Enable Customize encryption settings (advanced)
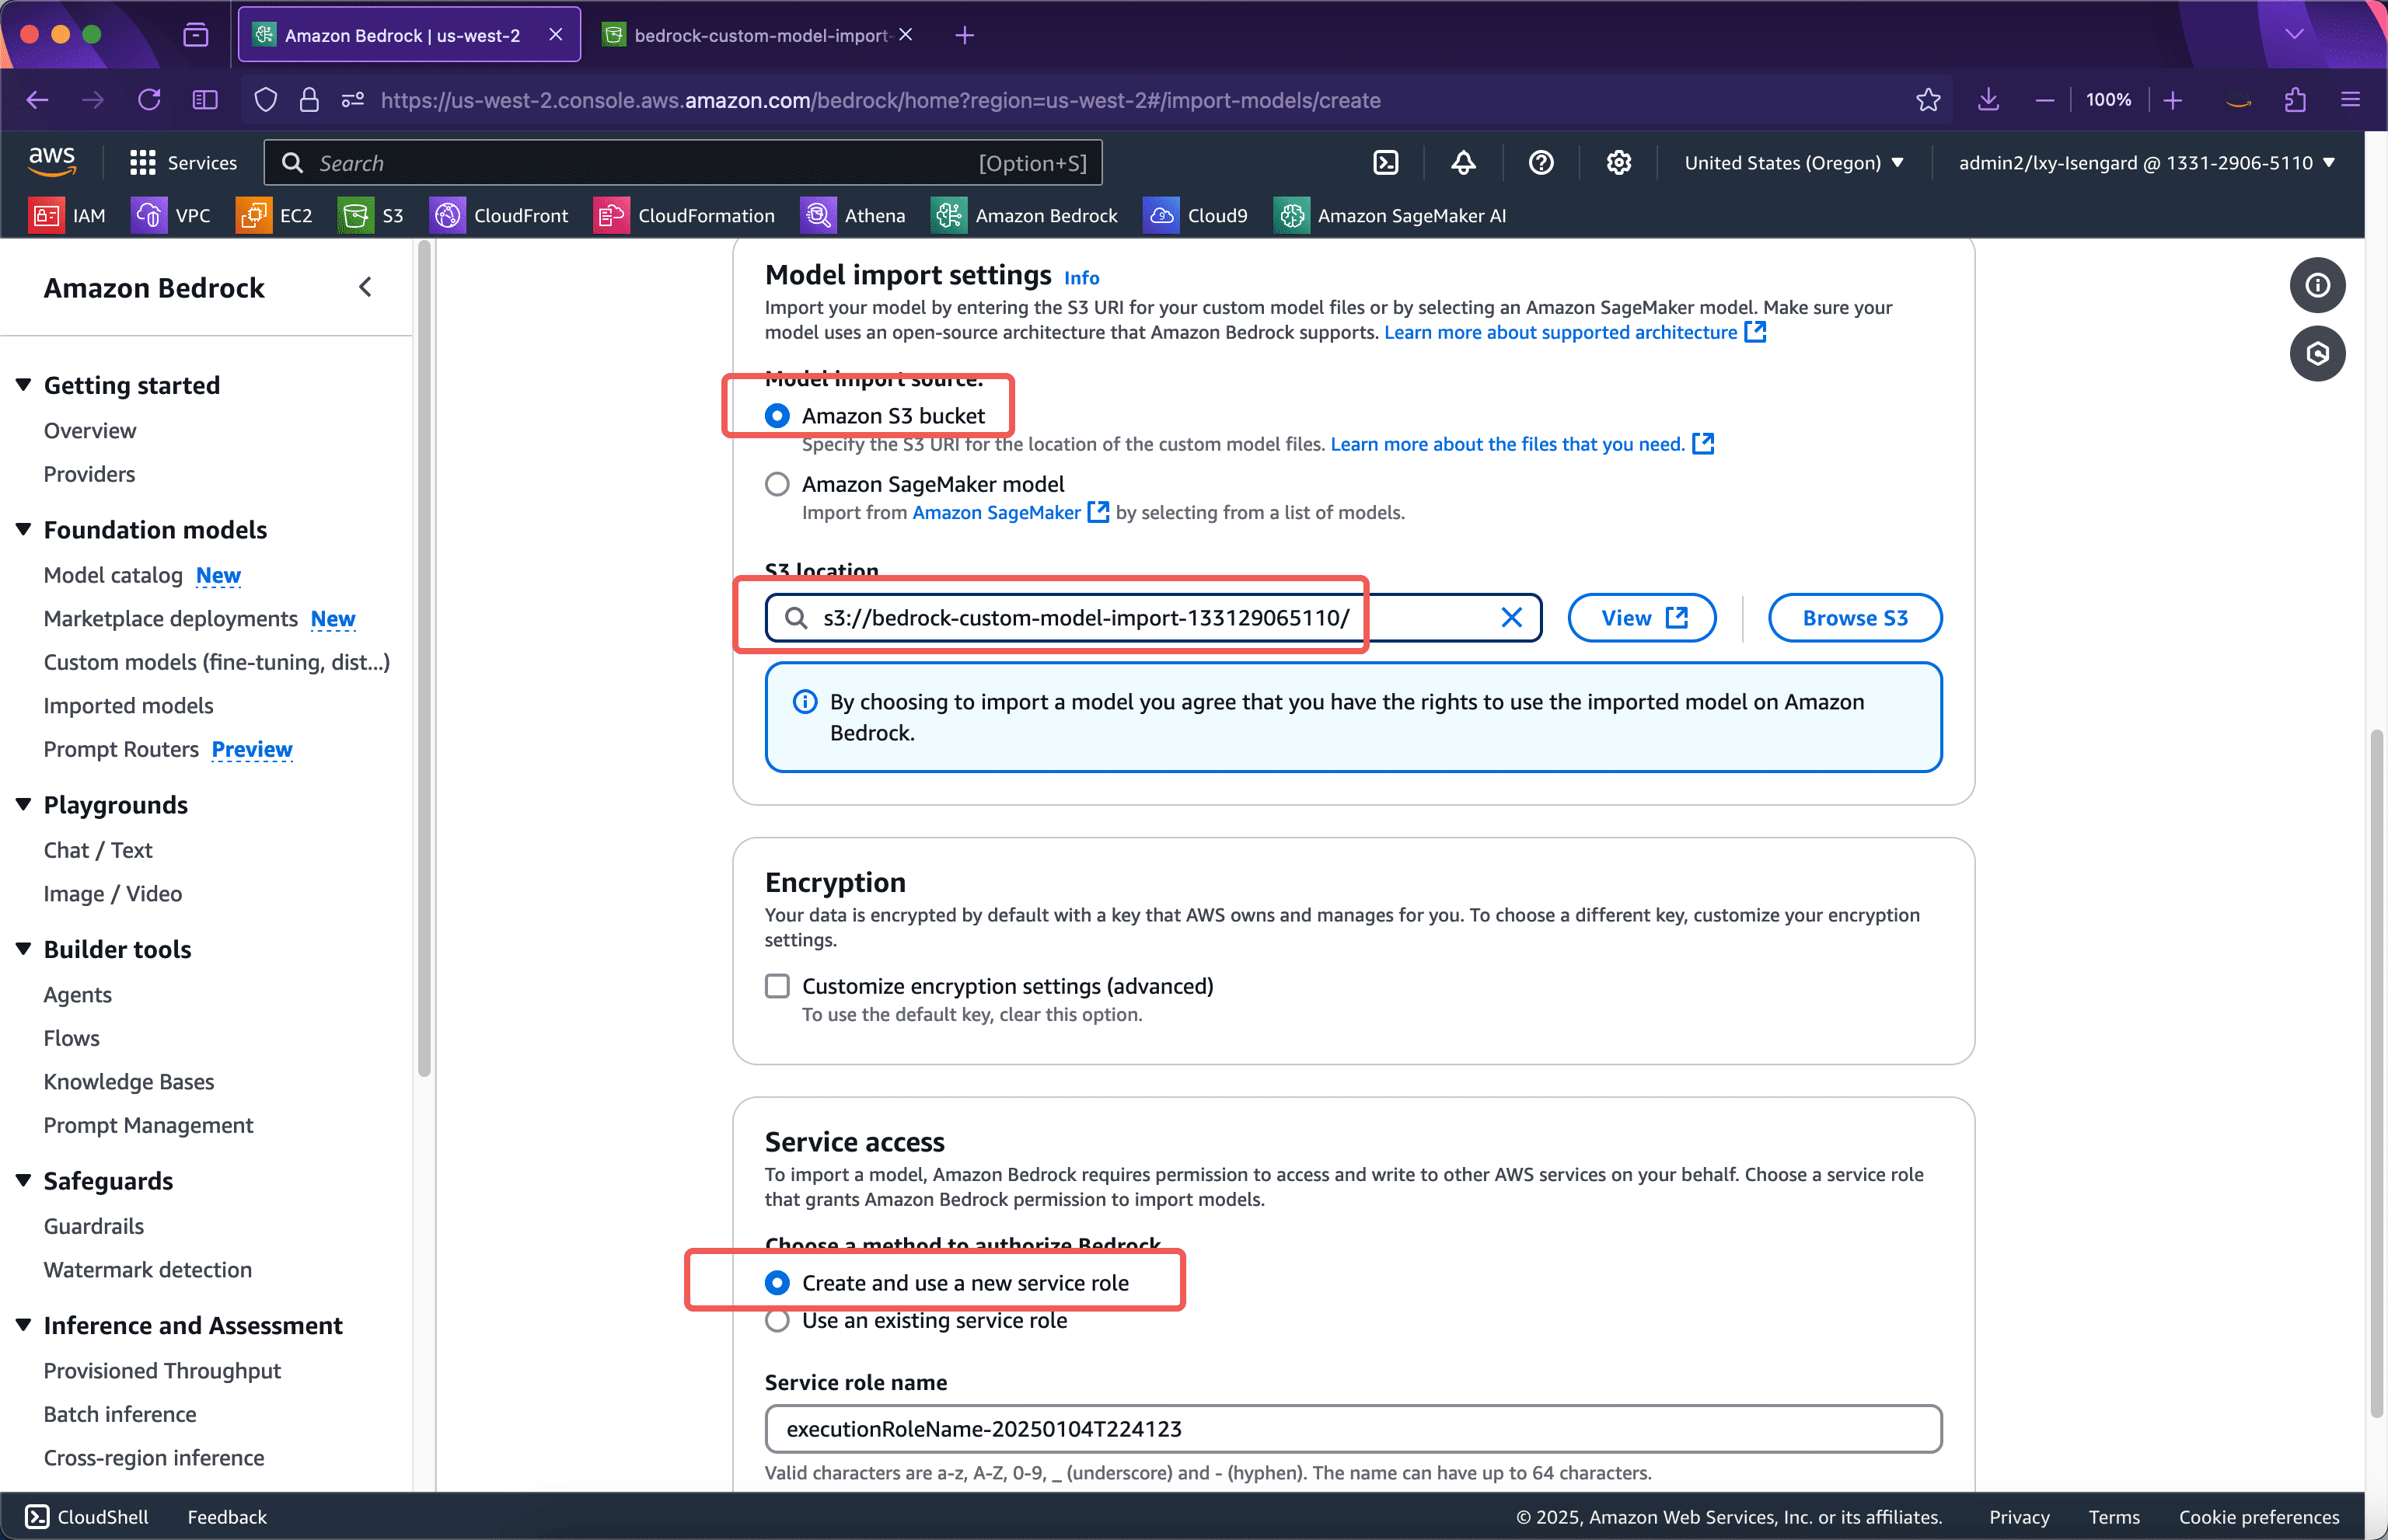The width and height of the screenshot is (2388, 1540). (x=777, y=986)
